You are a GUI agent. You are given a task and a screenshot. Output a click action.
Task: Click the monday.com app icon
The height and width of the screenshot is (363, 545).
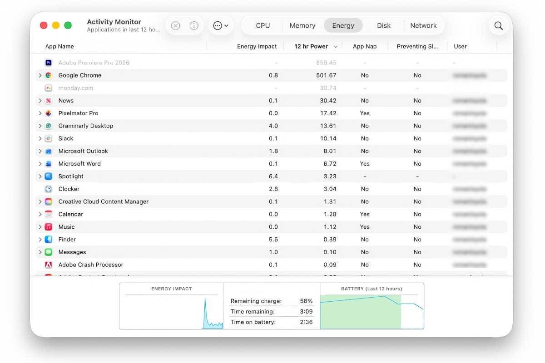pos(49,88)
